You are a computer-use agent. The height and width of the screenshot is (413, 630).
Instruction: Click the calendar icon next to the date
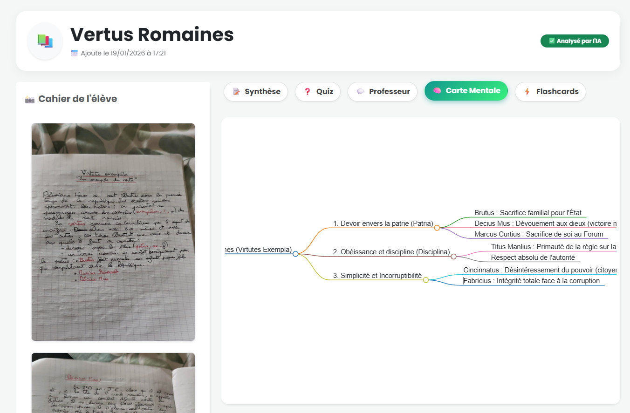[x=75, y=53]
